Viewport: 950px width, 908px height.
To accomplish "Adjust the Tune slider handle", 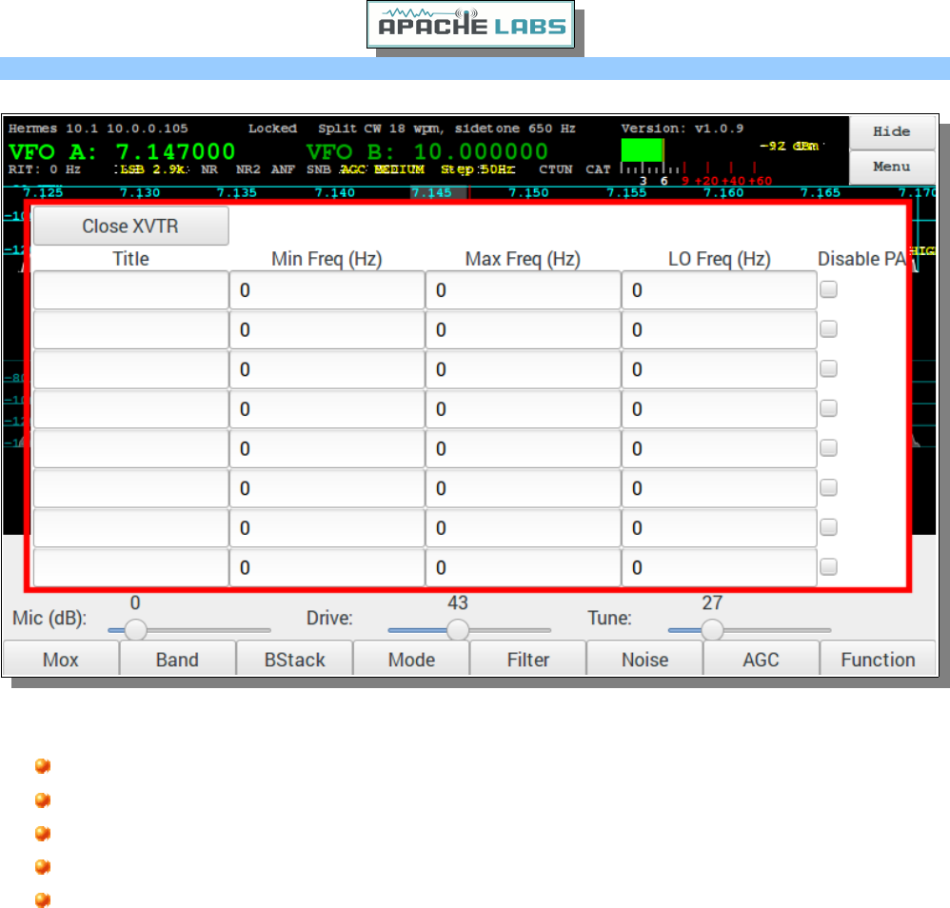I will coord(712,630).
